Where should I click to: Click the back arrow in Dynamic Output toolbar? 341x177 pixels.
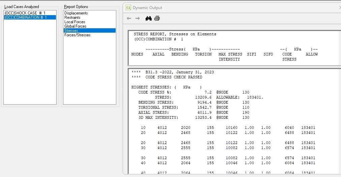tap(129, 19)
